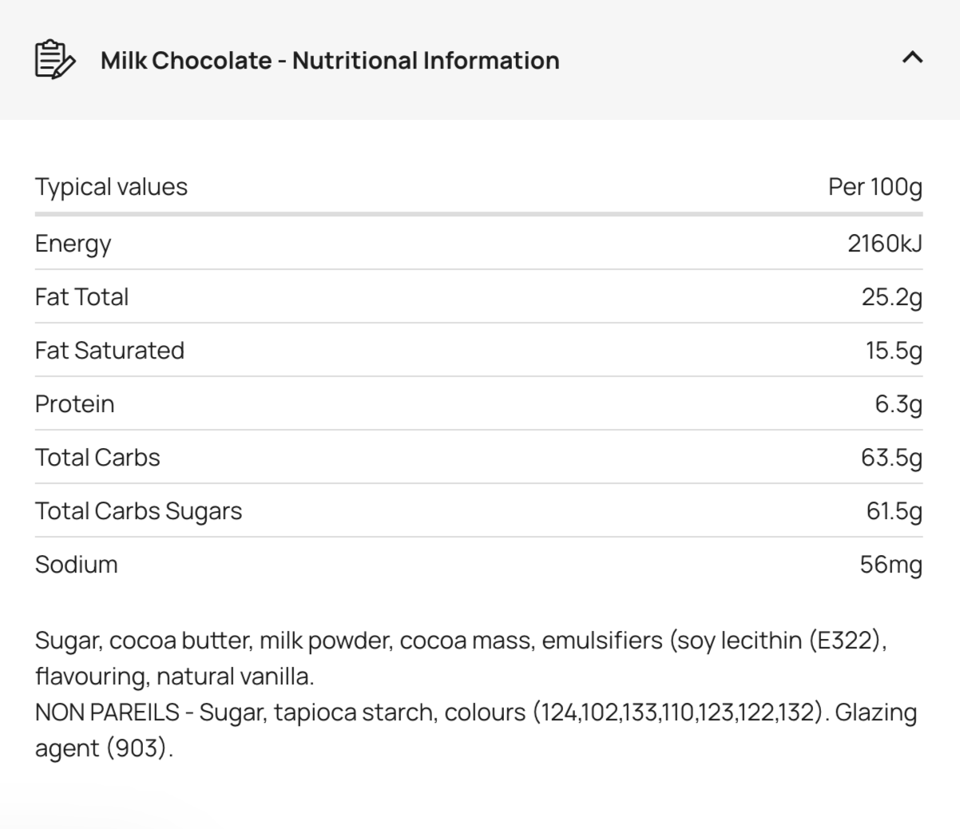Click the clipboard notes icon in header

tap(55, 60)
